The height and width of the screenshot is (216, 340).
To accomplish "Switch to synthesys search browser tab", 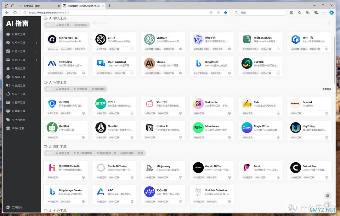I will coord(39,6).
